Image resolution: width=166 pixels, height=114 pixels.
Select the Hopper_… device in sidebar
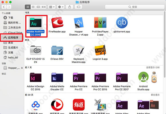[x=12, y=68]
